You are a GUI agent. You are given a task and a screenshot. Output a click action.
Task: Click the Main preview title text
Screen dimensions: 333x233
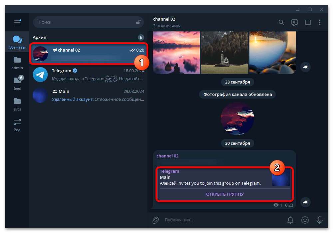tap(165, 177)
